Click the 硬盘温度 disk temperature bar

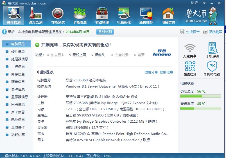200,108
